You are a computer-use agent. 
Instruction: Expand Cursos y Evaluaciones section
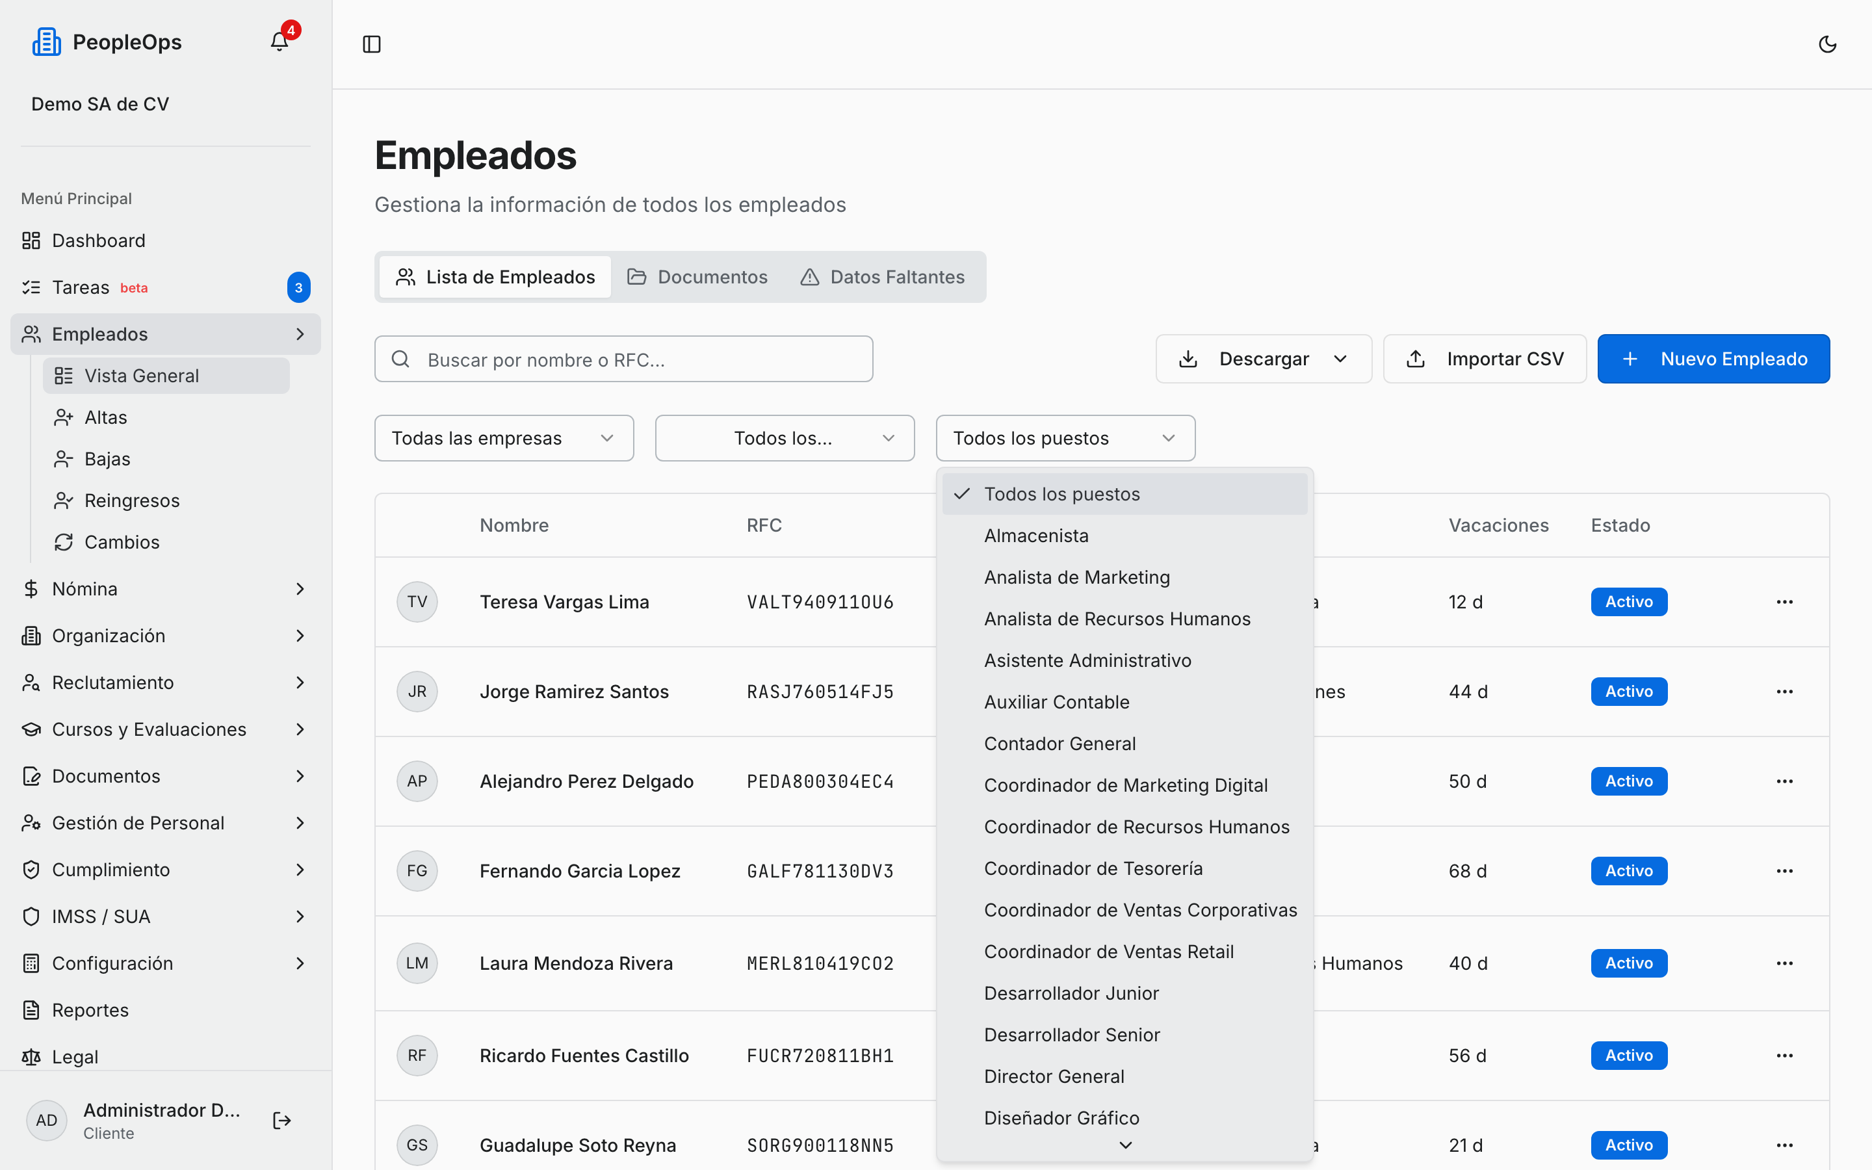point(166,729)
